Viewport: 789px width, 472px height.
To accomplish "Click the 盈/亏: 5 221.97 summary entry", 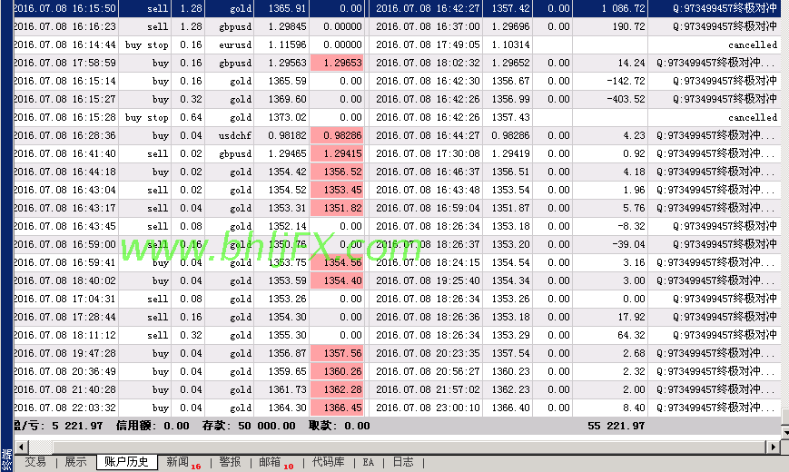I will [58, 426].
